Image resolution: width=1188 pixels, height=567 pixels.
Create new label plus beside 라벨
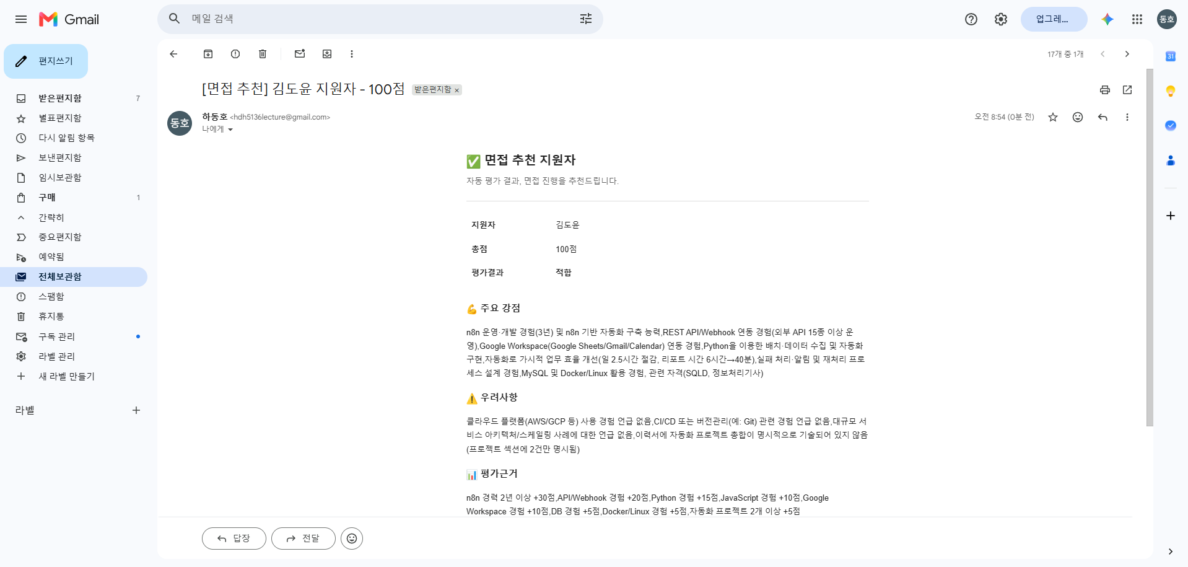click(x=136, y=410)
